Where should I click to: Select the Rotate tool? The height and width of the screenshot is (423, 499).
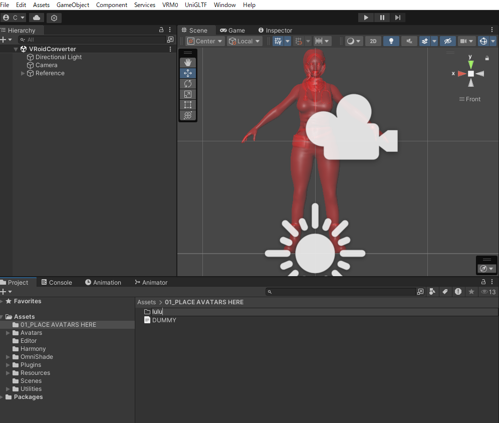tap(188, 84)
